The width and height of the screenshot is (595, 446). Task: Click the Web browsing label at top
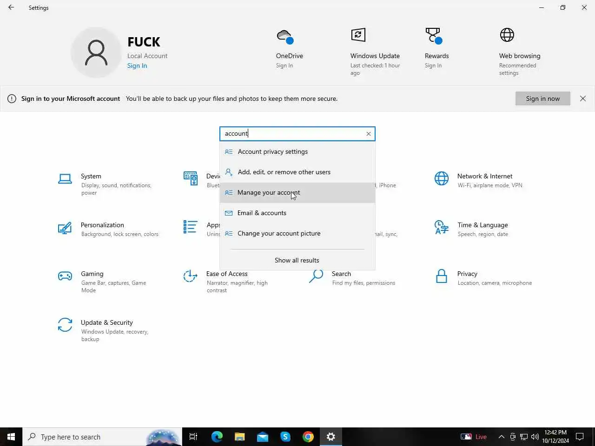point(520,56)
